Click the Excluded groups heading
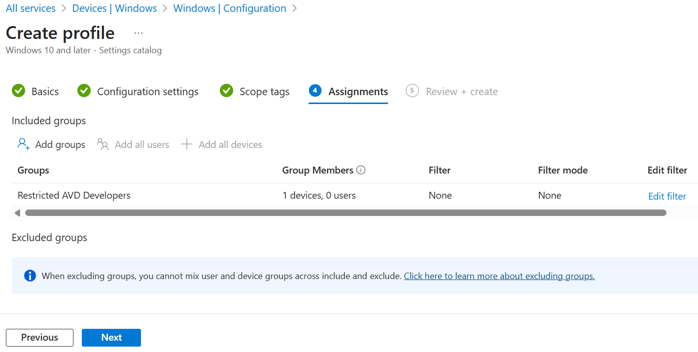This screenshot has width=698, height=352. [49, 238]
